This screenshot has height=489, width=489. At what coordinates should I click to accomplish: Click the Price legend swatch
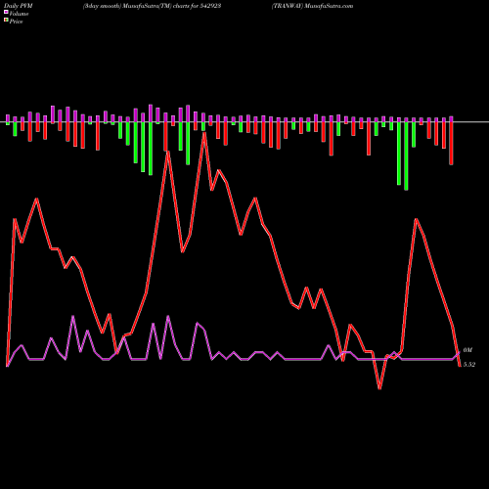[x=6, y=21]
